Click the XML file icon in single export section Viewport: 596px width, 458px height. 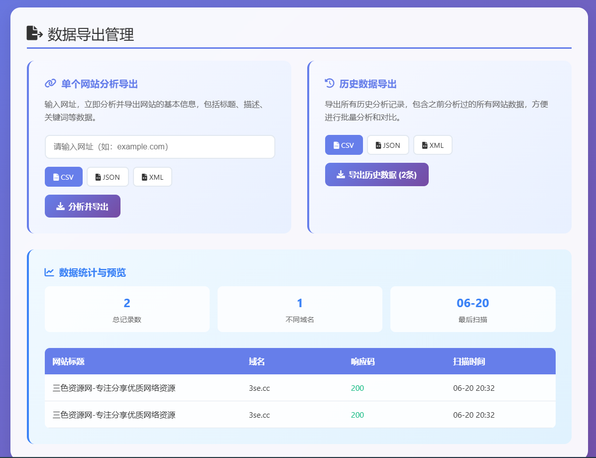(143, 176)
